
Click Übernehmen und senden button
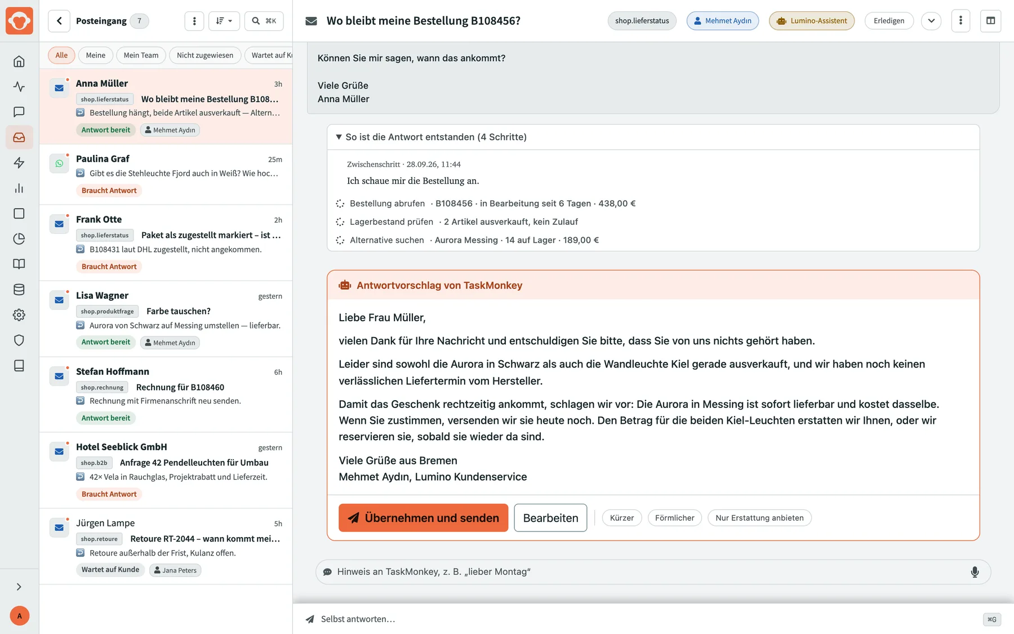coord(424,518)
